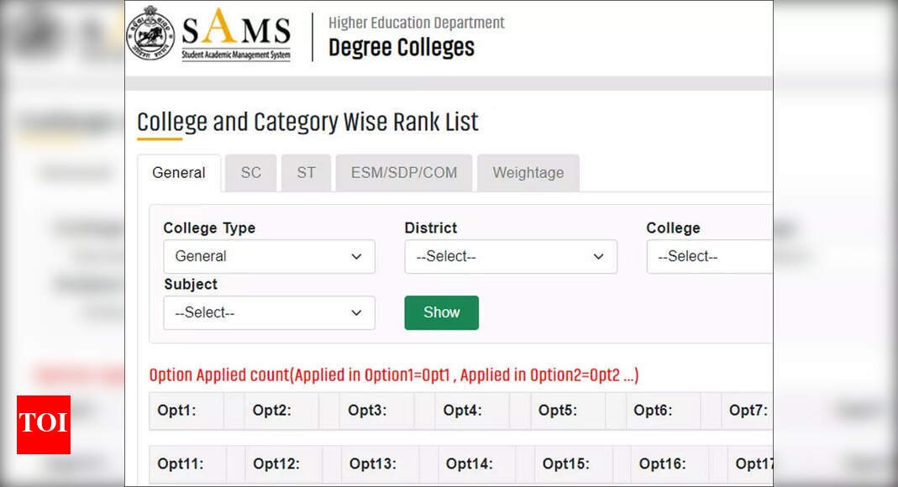Expand the District select dropdown

[x=511, y=256]
